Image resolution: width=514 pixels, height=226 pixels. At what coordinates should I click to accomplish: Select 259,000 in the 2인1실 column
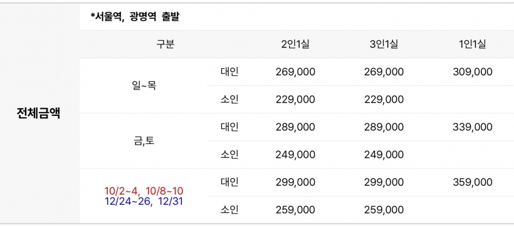tap(295, 210)
